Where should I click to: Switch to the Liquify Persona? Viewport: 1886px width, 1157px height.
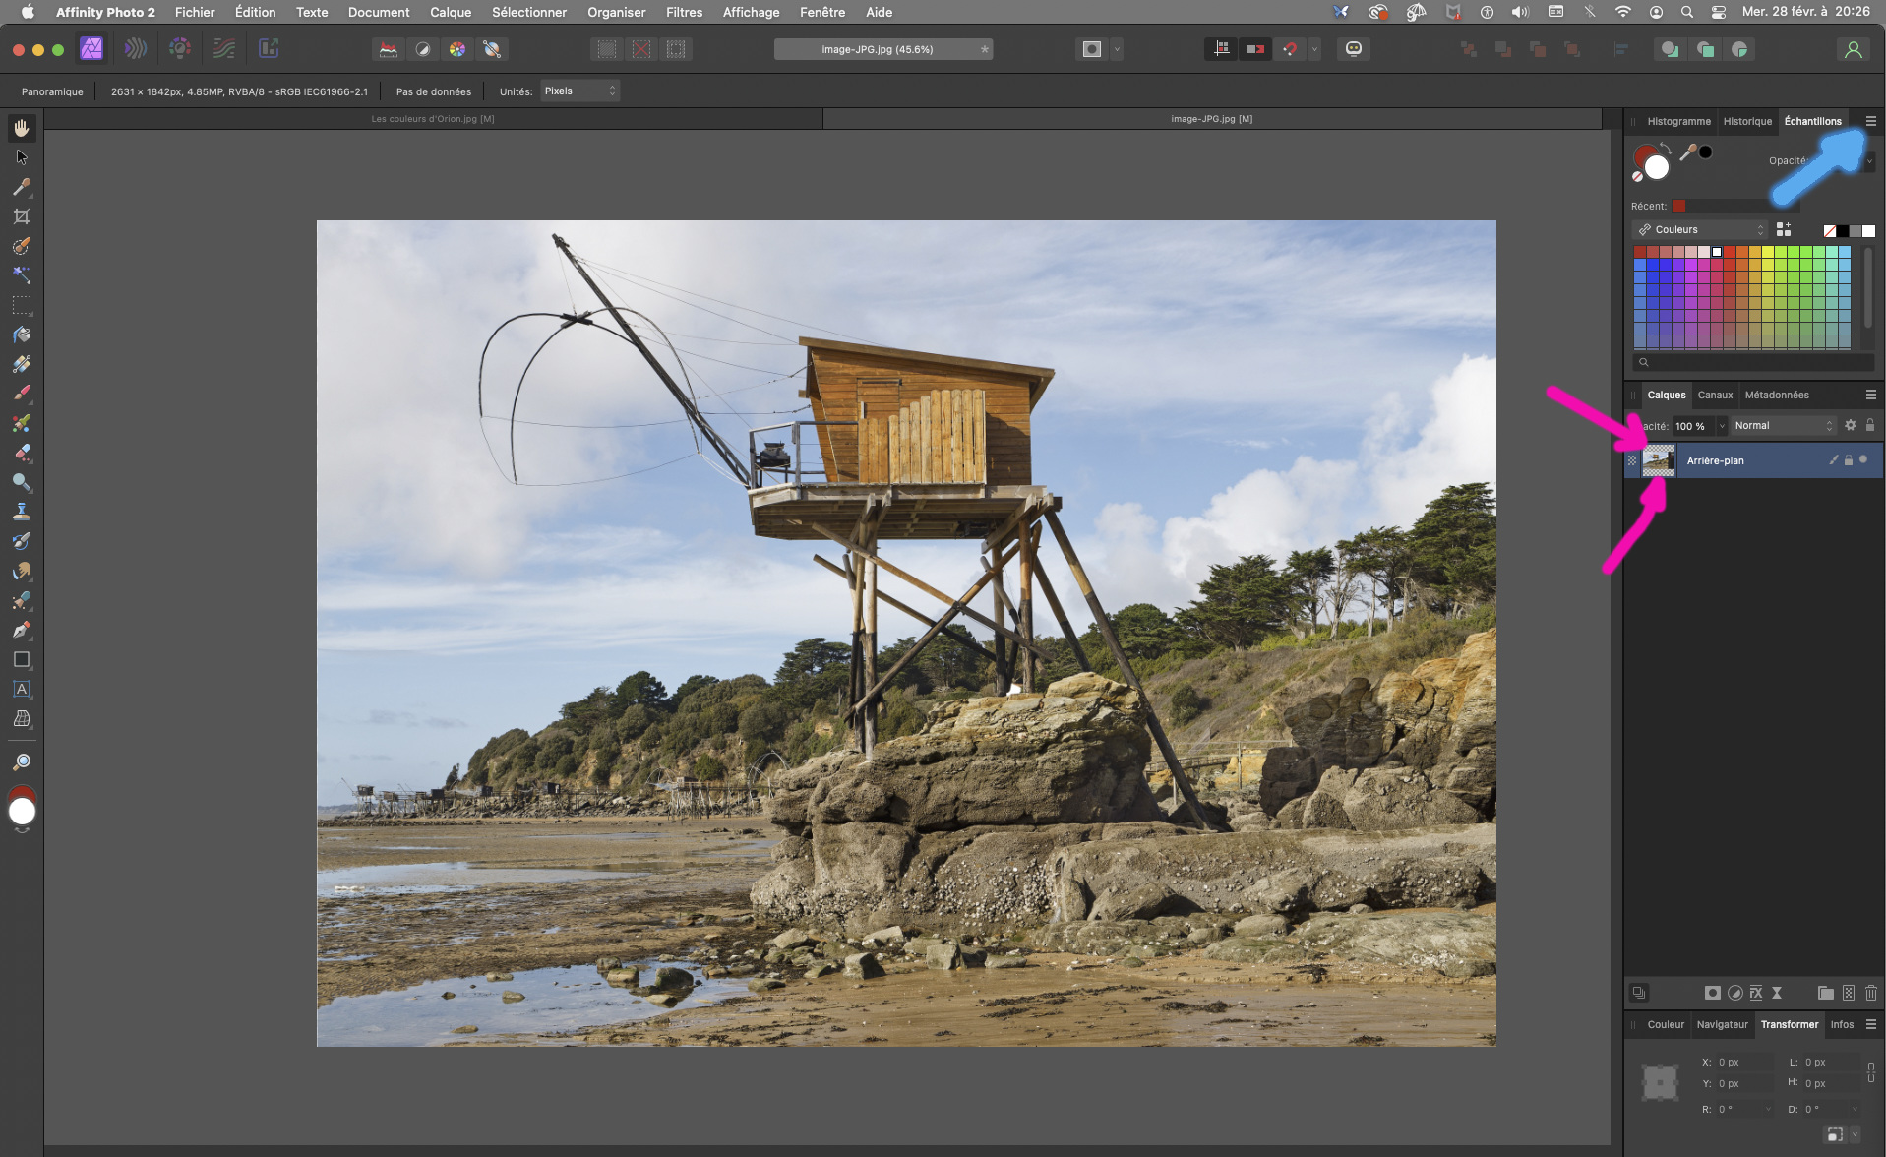(x=136, y=49)
